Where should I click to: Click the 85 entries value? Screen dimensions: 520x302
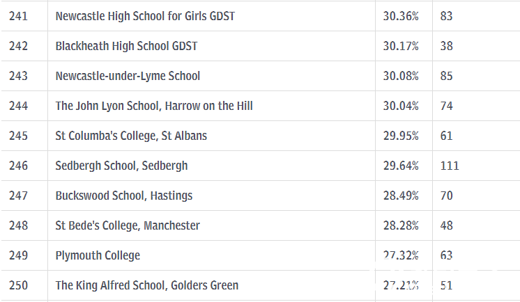(446, 76)
